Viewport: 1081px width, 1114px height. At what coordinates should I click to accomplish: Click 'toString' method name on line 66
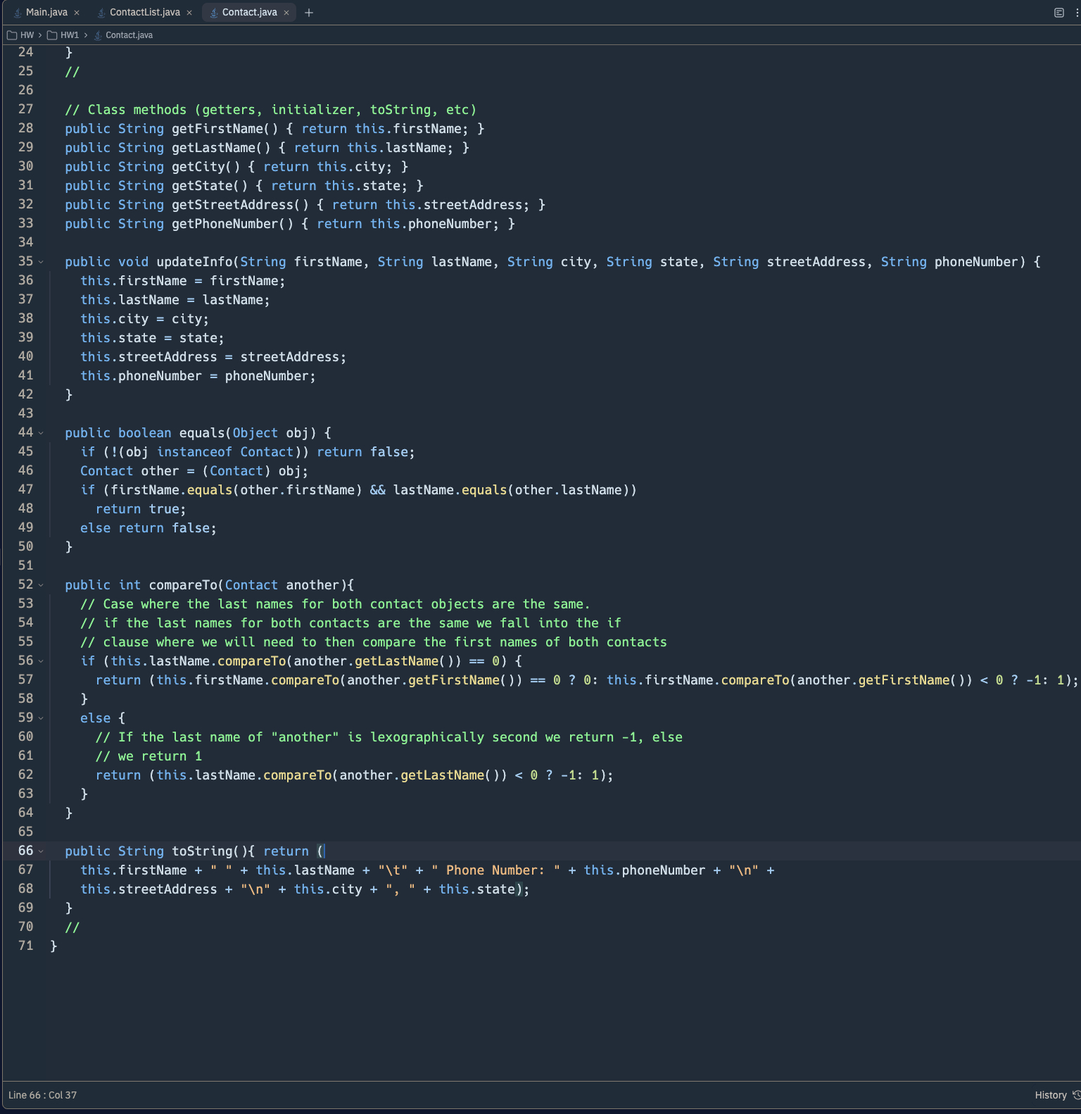(202, 851)
